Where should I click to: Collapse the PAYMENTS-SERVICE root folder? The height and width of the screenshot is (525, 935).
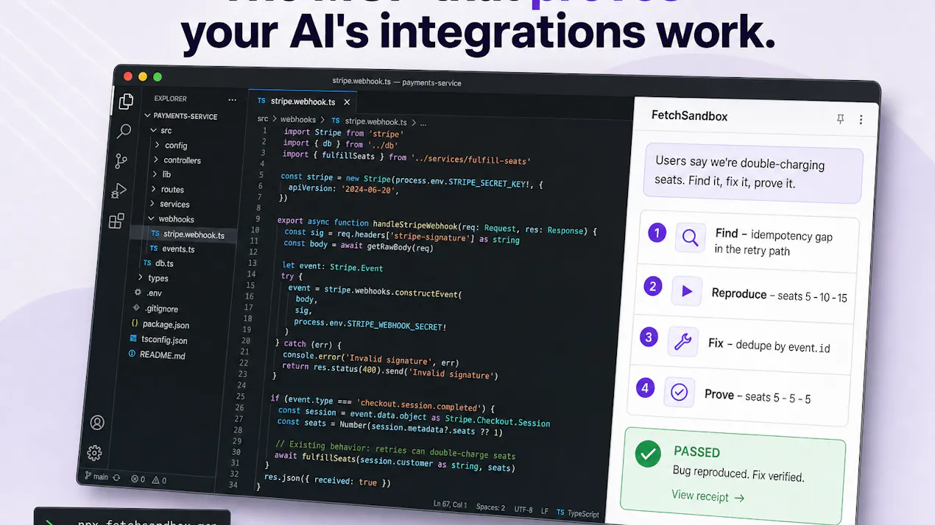coord(180,116)
